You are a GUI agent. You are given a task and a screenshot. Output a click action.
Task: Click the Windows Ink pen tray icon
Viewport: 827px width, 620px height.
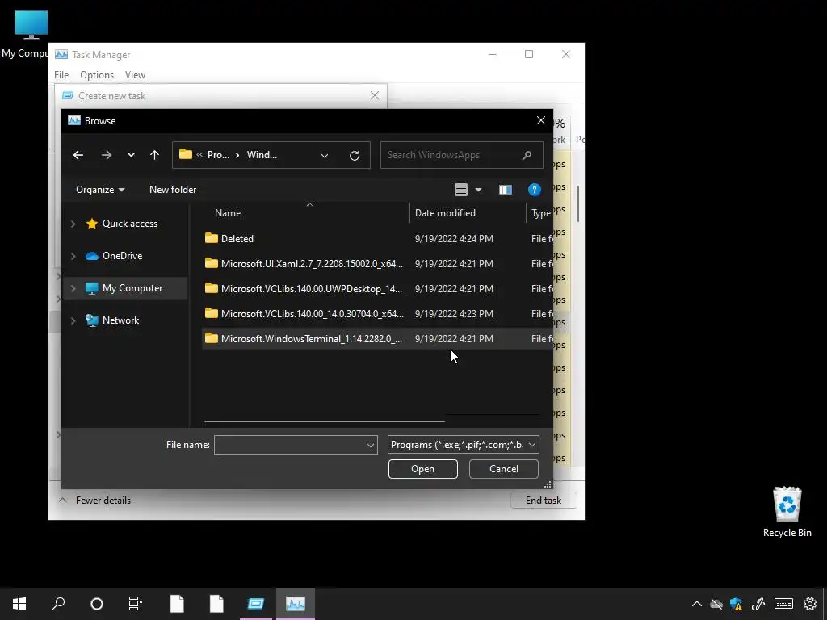click(x=758, y=604)
